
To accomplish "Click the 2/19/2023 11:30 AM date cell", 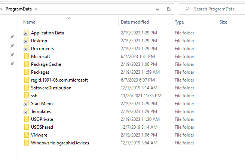I will tap(140, 119).
